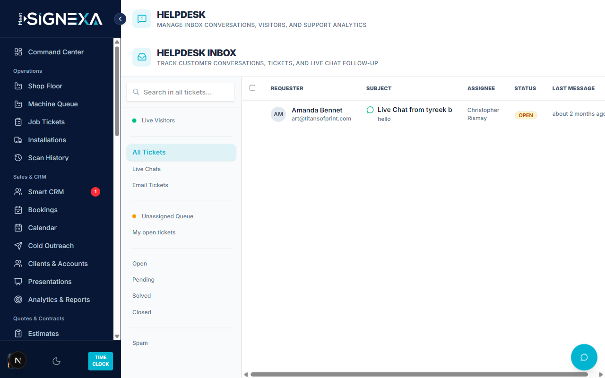Click the Estimates clipboard icon
The width and height of the screenshot is (605, 378).
[x=18, y=334]
